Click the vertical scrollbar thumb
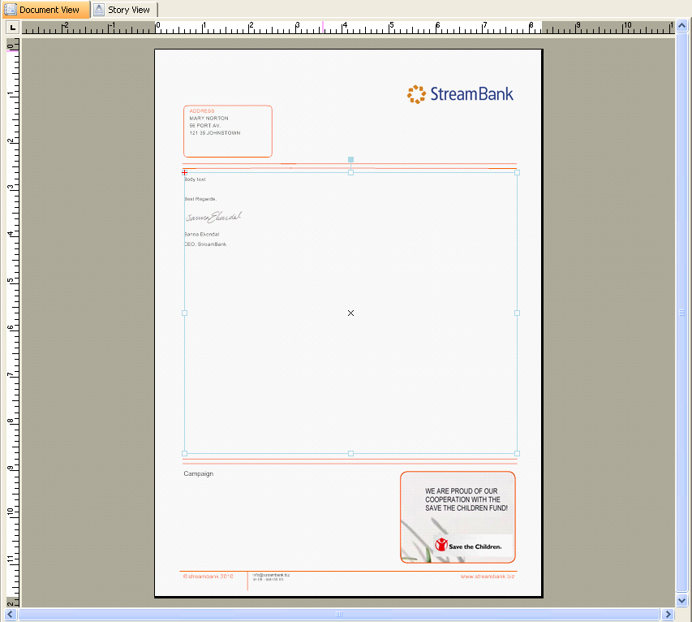This screenshot has width=692, height=622. (682, 313)
